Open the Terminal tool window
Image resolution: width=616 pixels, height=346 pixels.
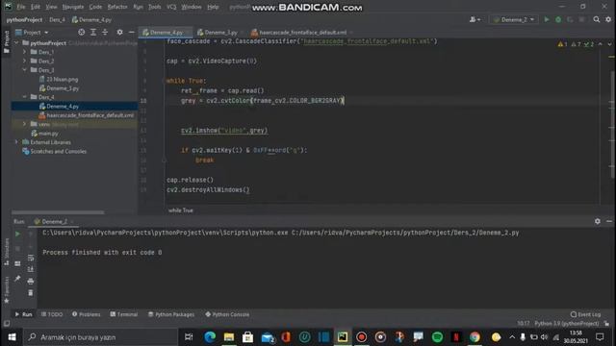coord(124,314)
